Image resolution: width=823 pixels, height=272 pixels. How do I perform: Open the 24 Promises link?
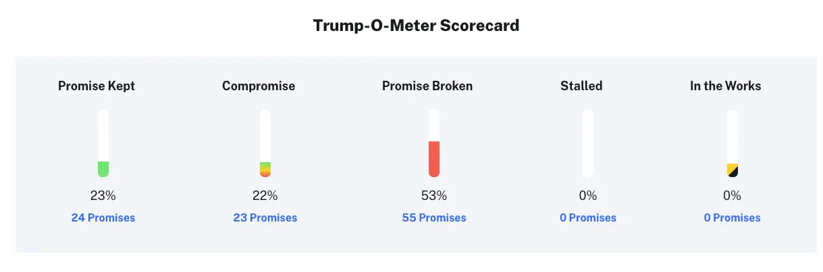(x=103, y=217)
